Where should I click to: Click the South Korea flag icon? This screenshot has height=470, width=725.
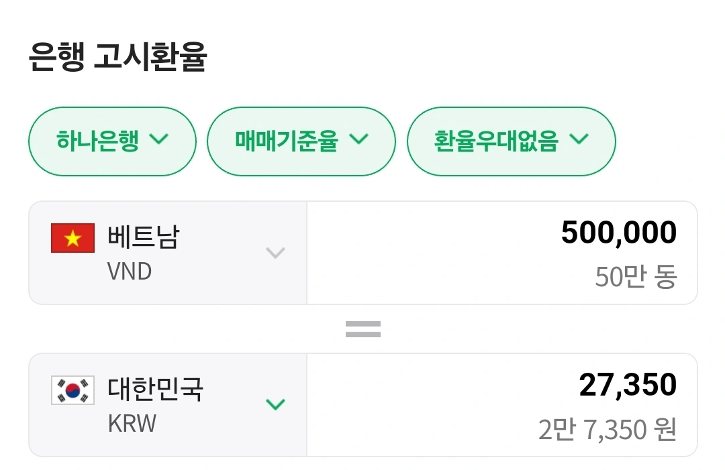tap(72, 391)
